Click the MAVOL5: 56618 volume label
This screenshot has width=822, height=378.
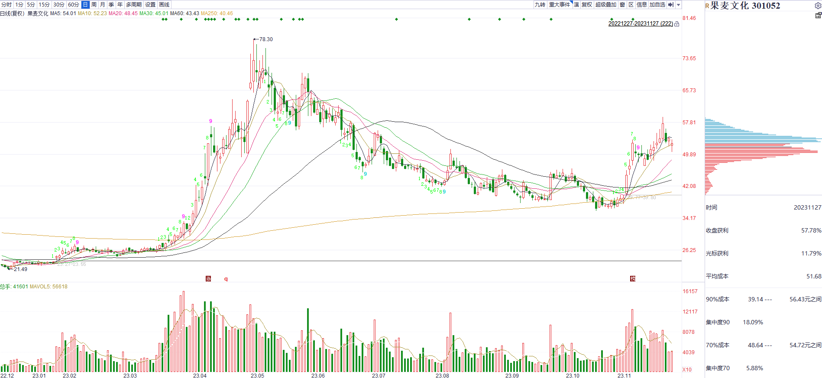pos(49,287)
